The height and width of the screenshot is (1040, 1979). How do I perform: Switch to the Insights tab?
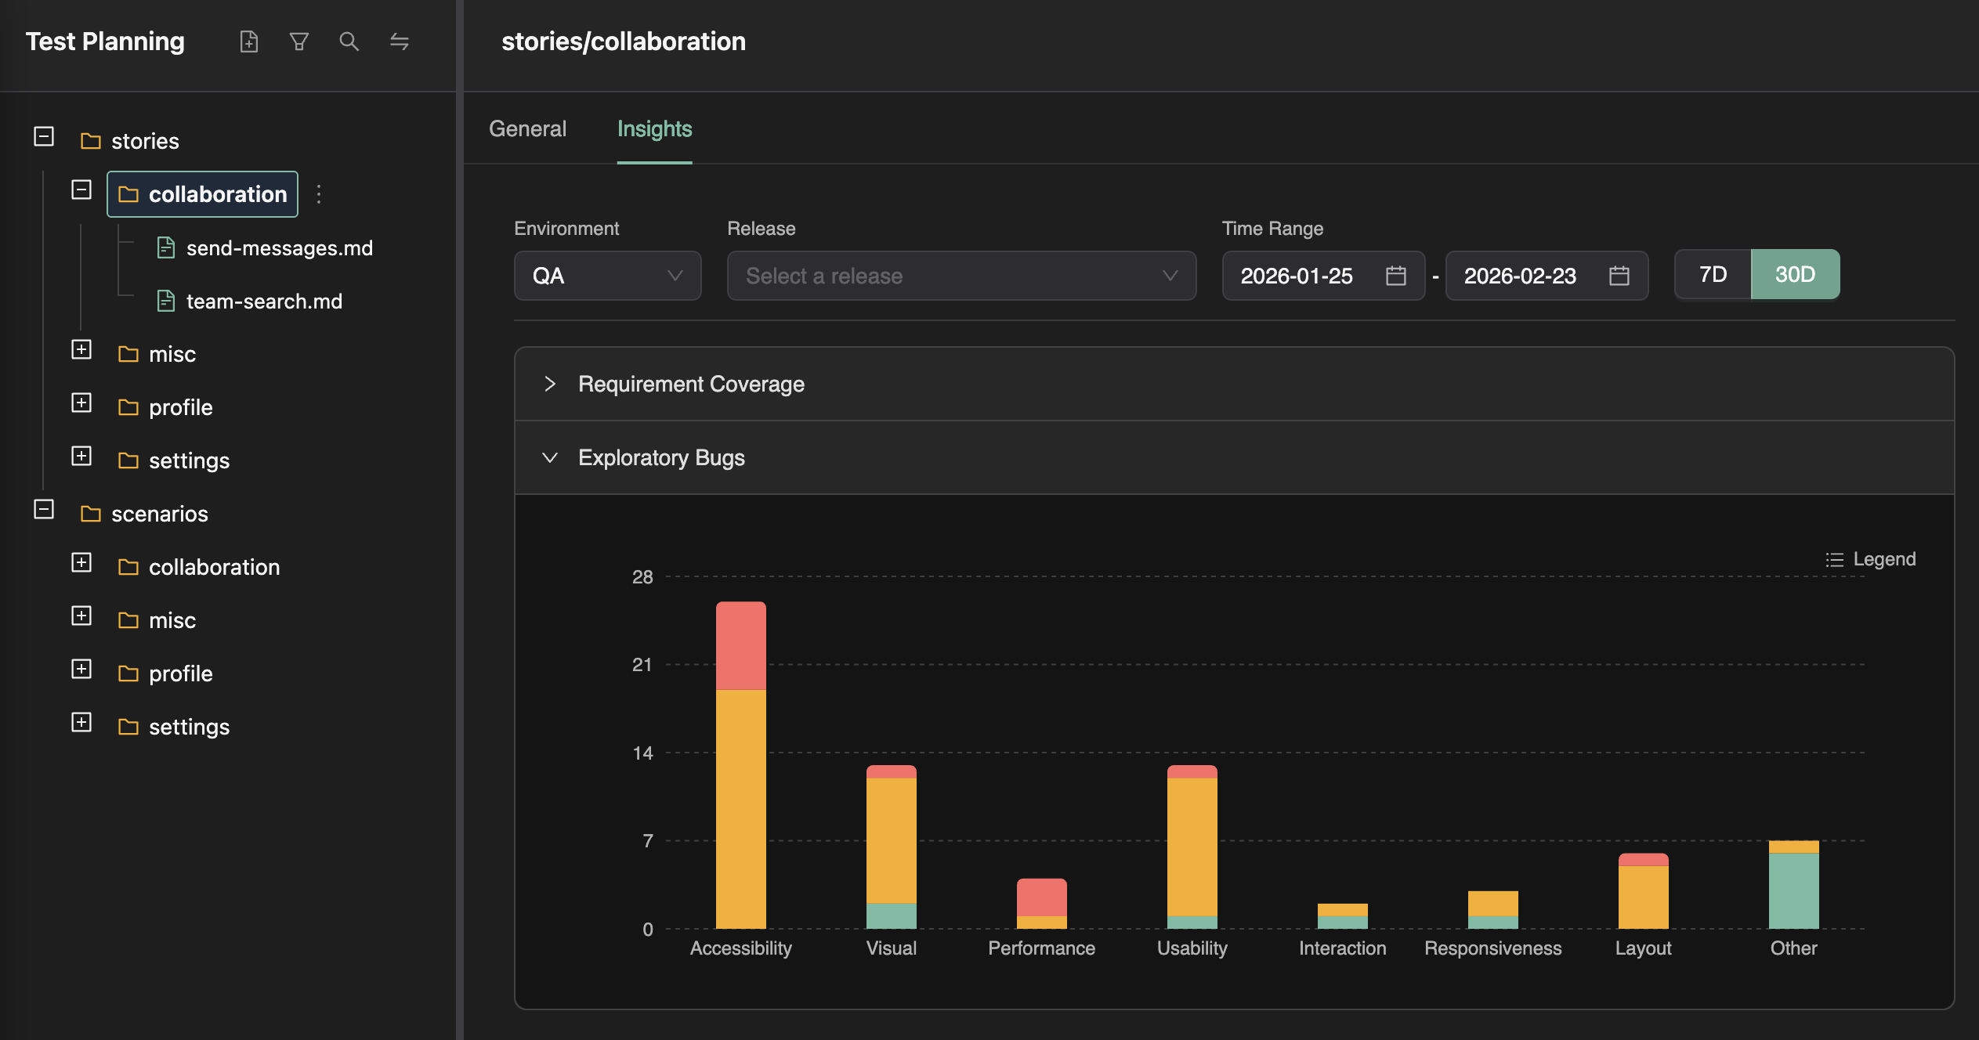click(654, 128)
